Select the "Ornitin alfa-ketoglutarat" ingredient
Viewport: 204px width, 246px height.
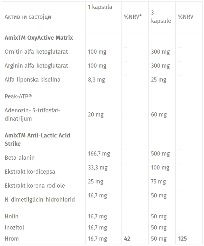tap(36, 52)
